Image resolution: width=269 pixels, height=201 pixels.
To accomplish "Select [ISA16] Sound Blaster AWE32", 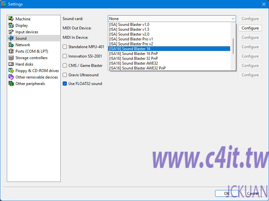I will coord(169,63).
